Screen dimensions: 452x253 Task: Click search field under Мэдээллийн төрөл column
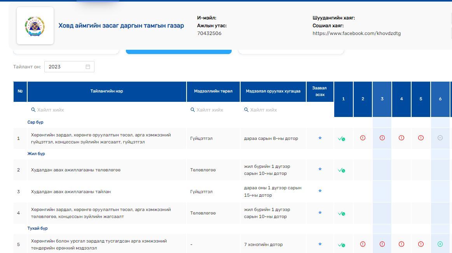point(213,110)
